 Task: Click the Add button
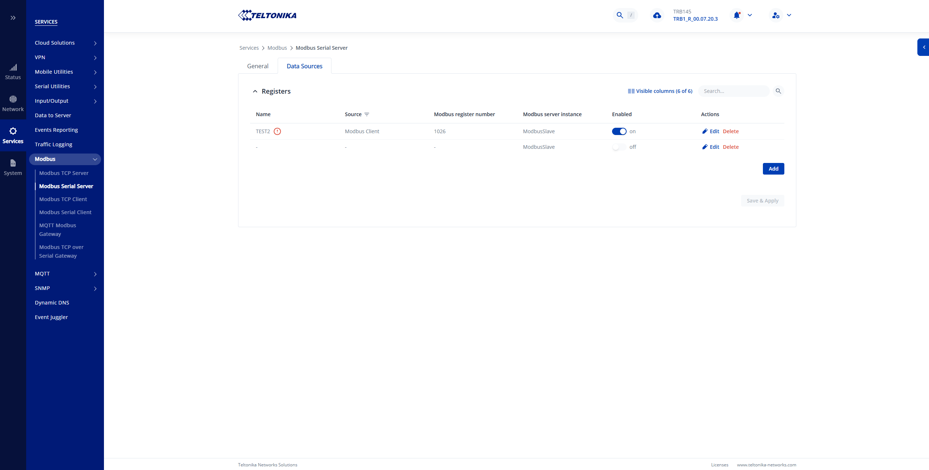click(773, 169)
